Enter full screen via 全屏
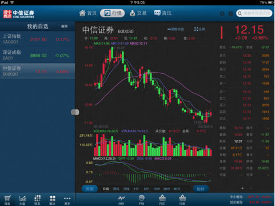The height and width of the screenshot is (206, 275). 200,29
